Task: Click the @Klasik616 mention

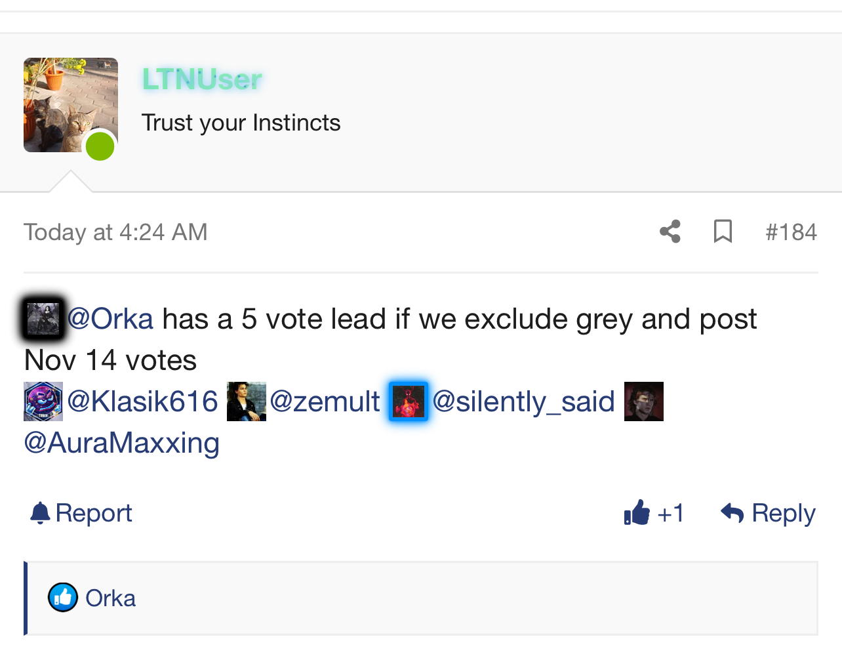Action: click(142, 401)
